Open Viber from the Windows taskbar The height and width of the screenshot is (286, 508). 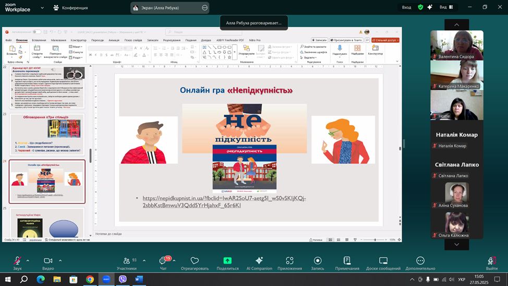[x=123, y=279]
